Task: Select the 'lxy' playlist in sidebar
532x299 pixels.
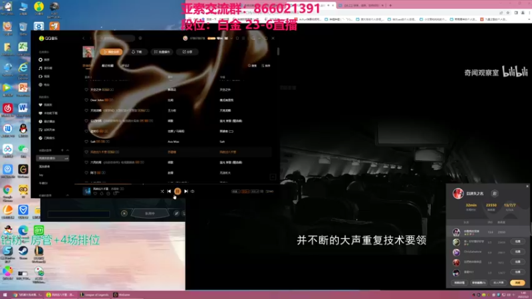Action: coord(41,175)
